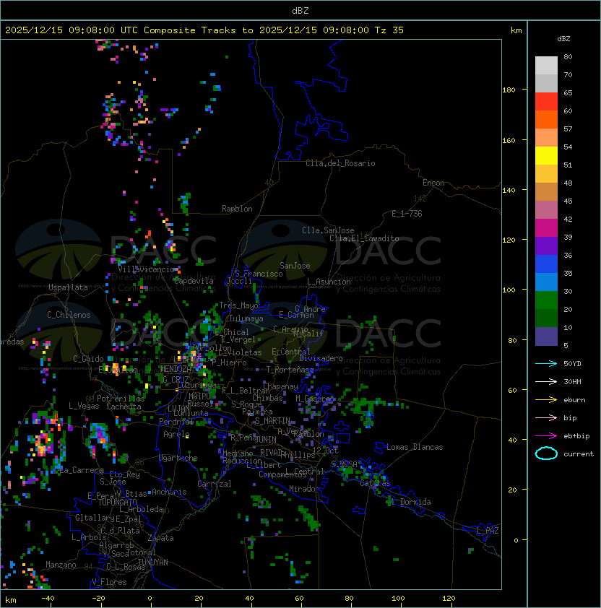Screen dimensions: 601x608
Task: Click the MAIPU city label
Action: click(199, 396)
